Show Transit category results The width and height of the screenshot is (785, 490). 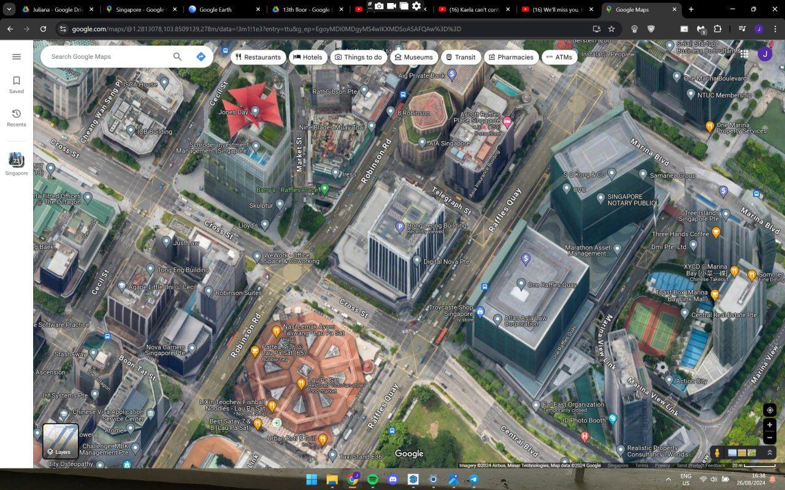click(x=461, y=57)
